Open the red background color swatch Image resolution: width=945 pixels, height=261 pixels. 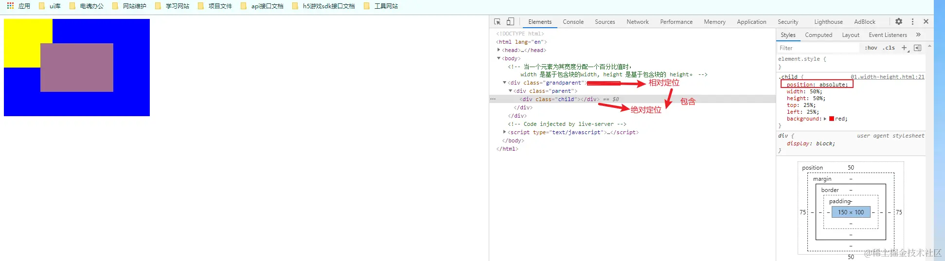pos(832,119)
